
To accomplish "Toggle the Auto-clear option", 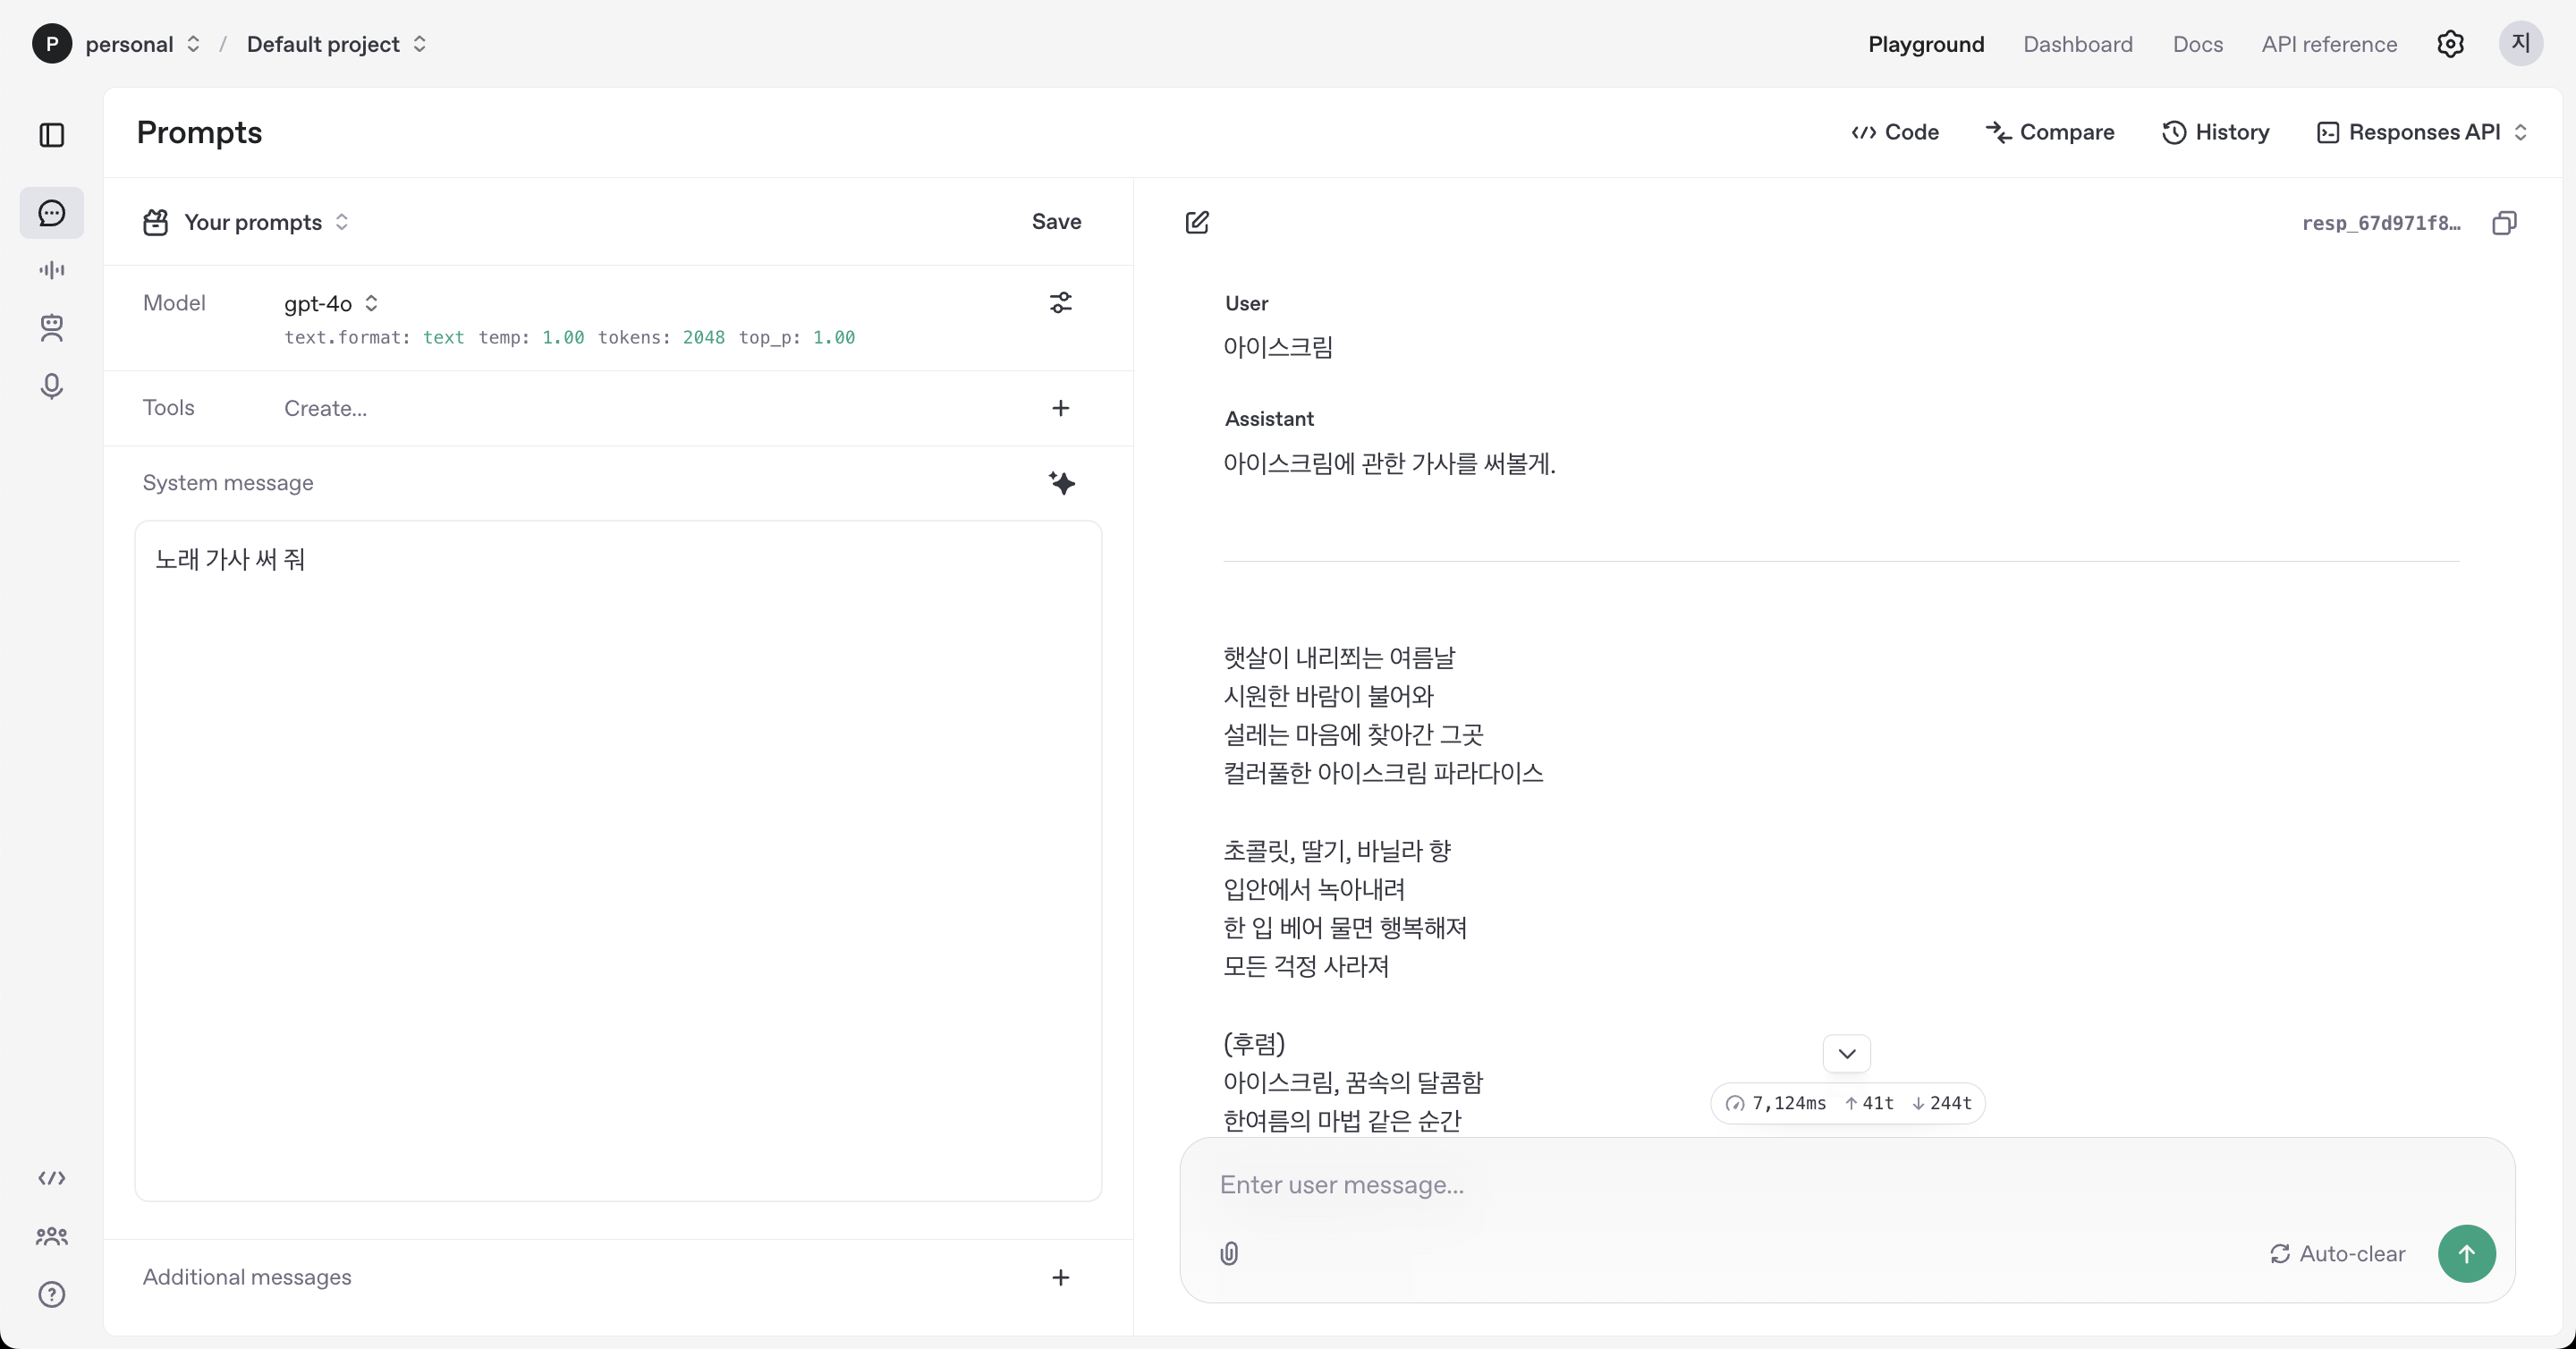I will pyautogui.click(x=2337, y=1254).
